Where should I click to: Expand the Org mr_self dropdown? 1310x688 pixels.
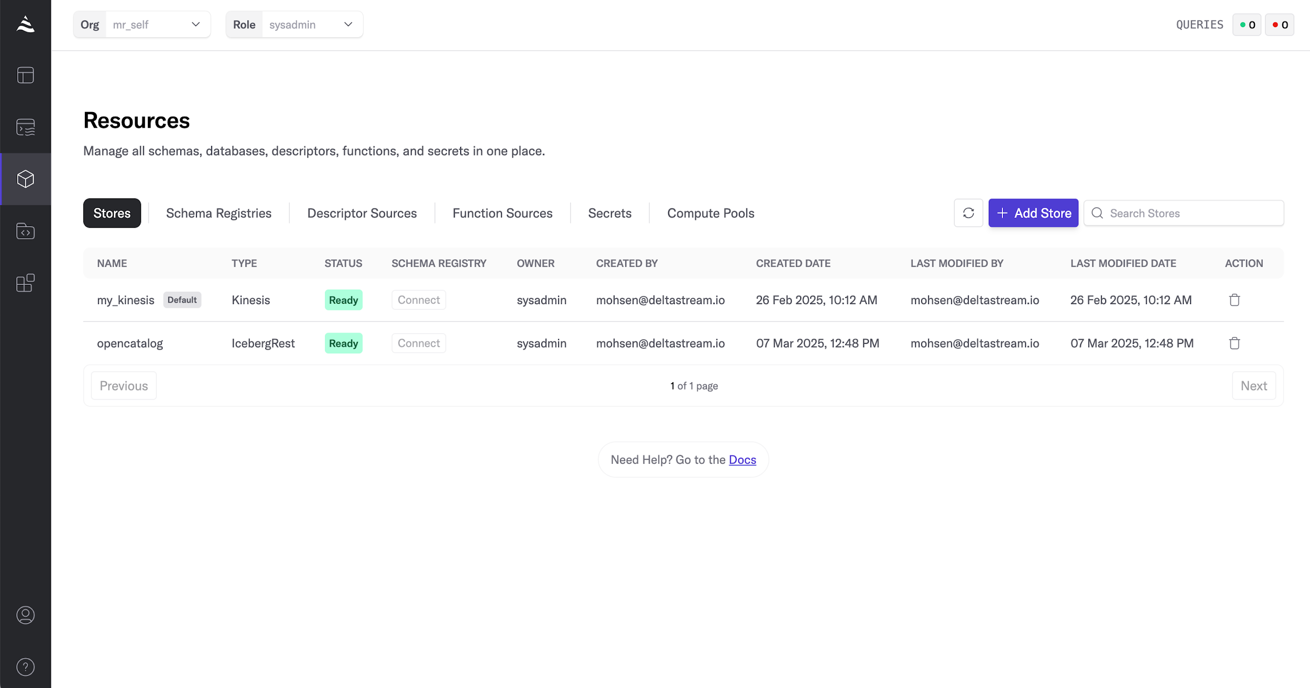pos(157,25)
